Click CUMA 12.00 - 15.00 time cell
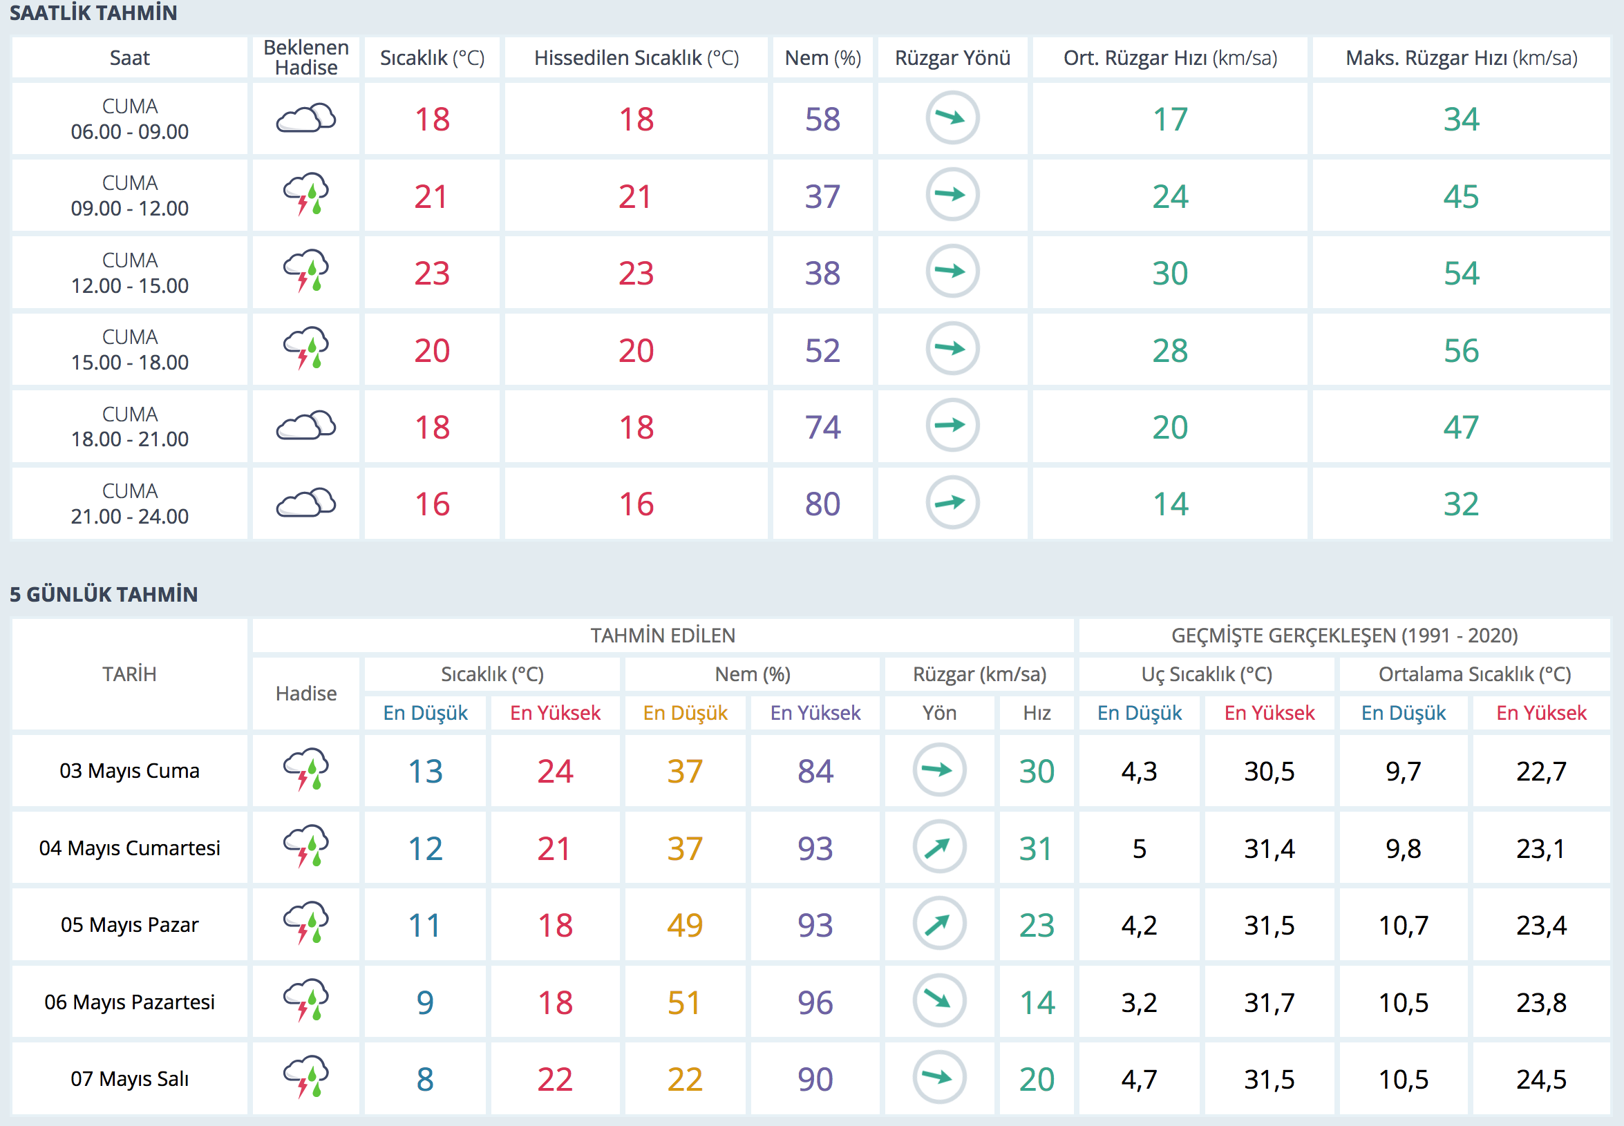Image resolution: width=1624 pixels, height=1126 pixels. [x=130, y=272]
